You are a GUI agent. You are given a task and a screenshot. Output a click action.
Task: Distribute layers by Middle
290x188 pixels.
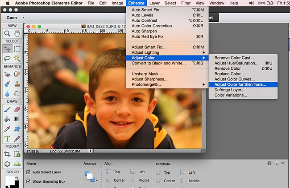190,181
